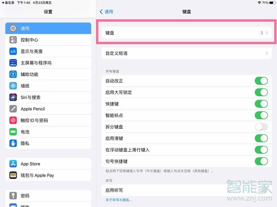
Task: Tap the 辅助功能 accessibility icon
Action: 13,74
